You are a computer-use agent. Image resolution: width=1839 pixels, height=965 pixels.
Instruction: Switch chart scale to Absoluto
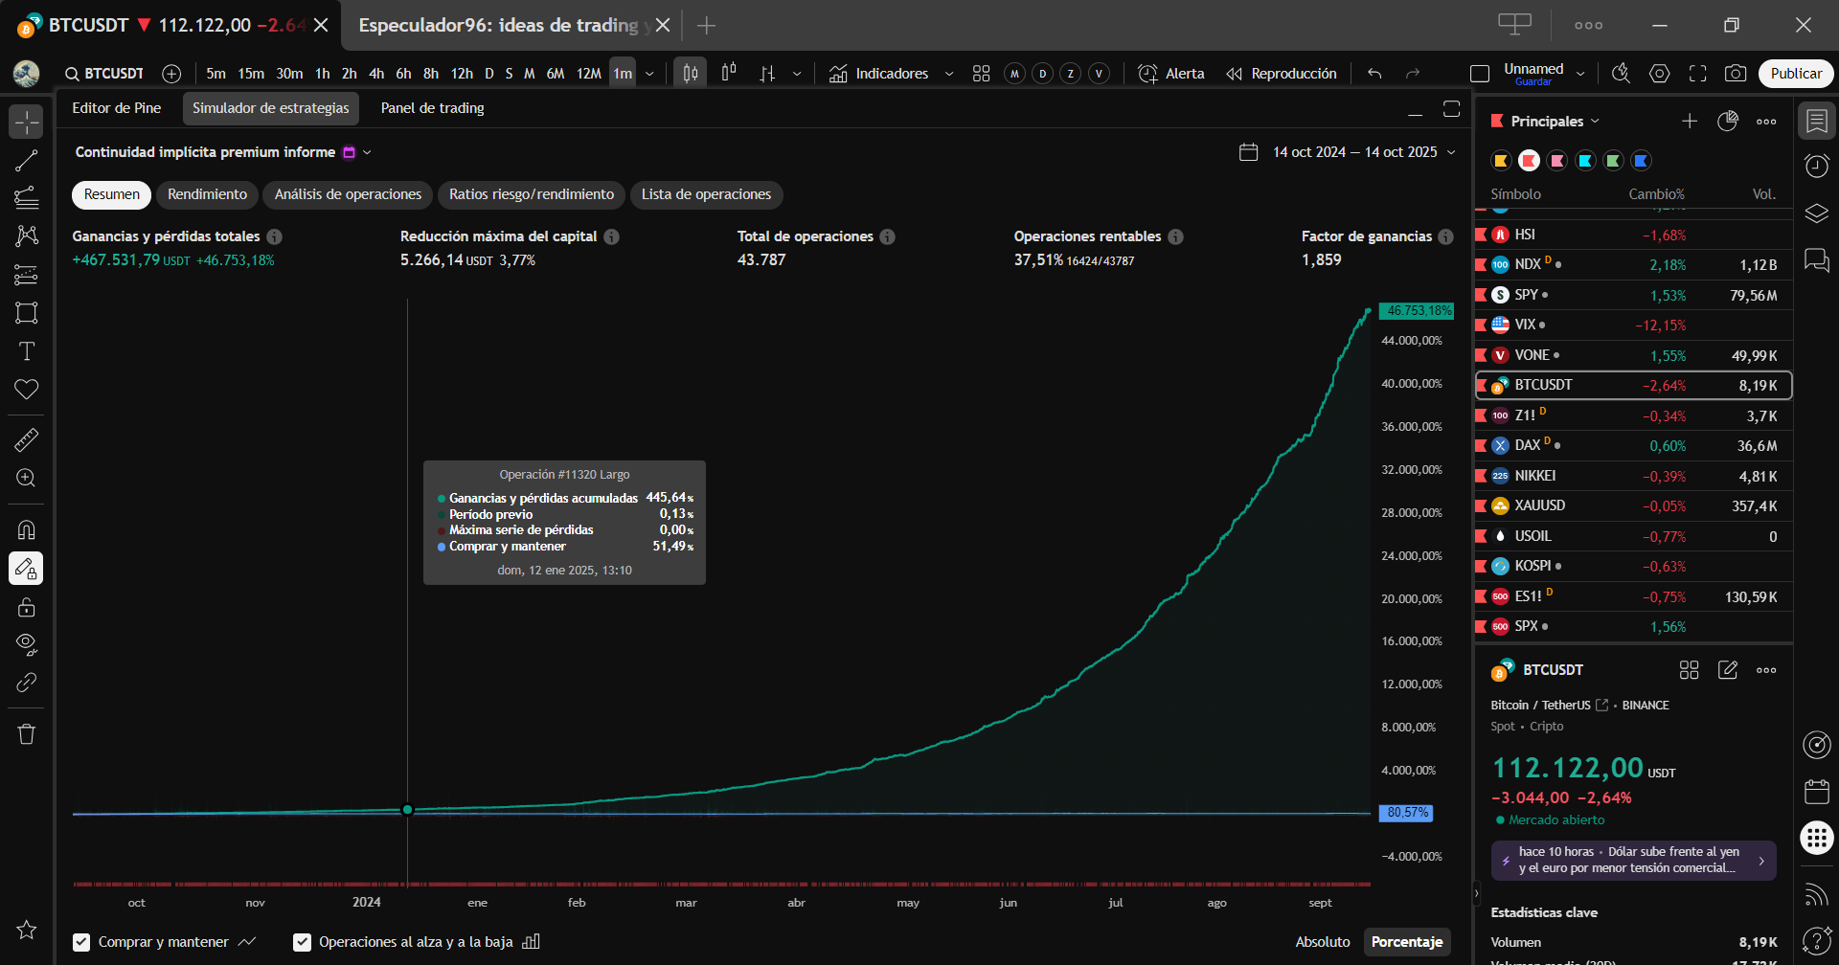click(1322, 942)
